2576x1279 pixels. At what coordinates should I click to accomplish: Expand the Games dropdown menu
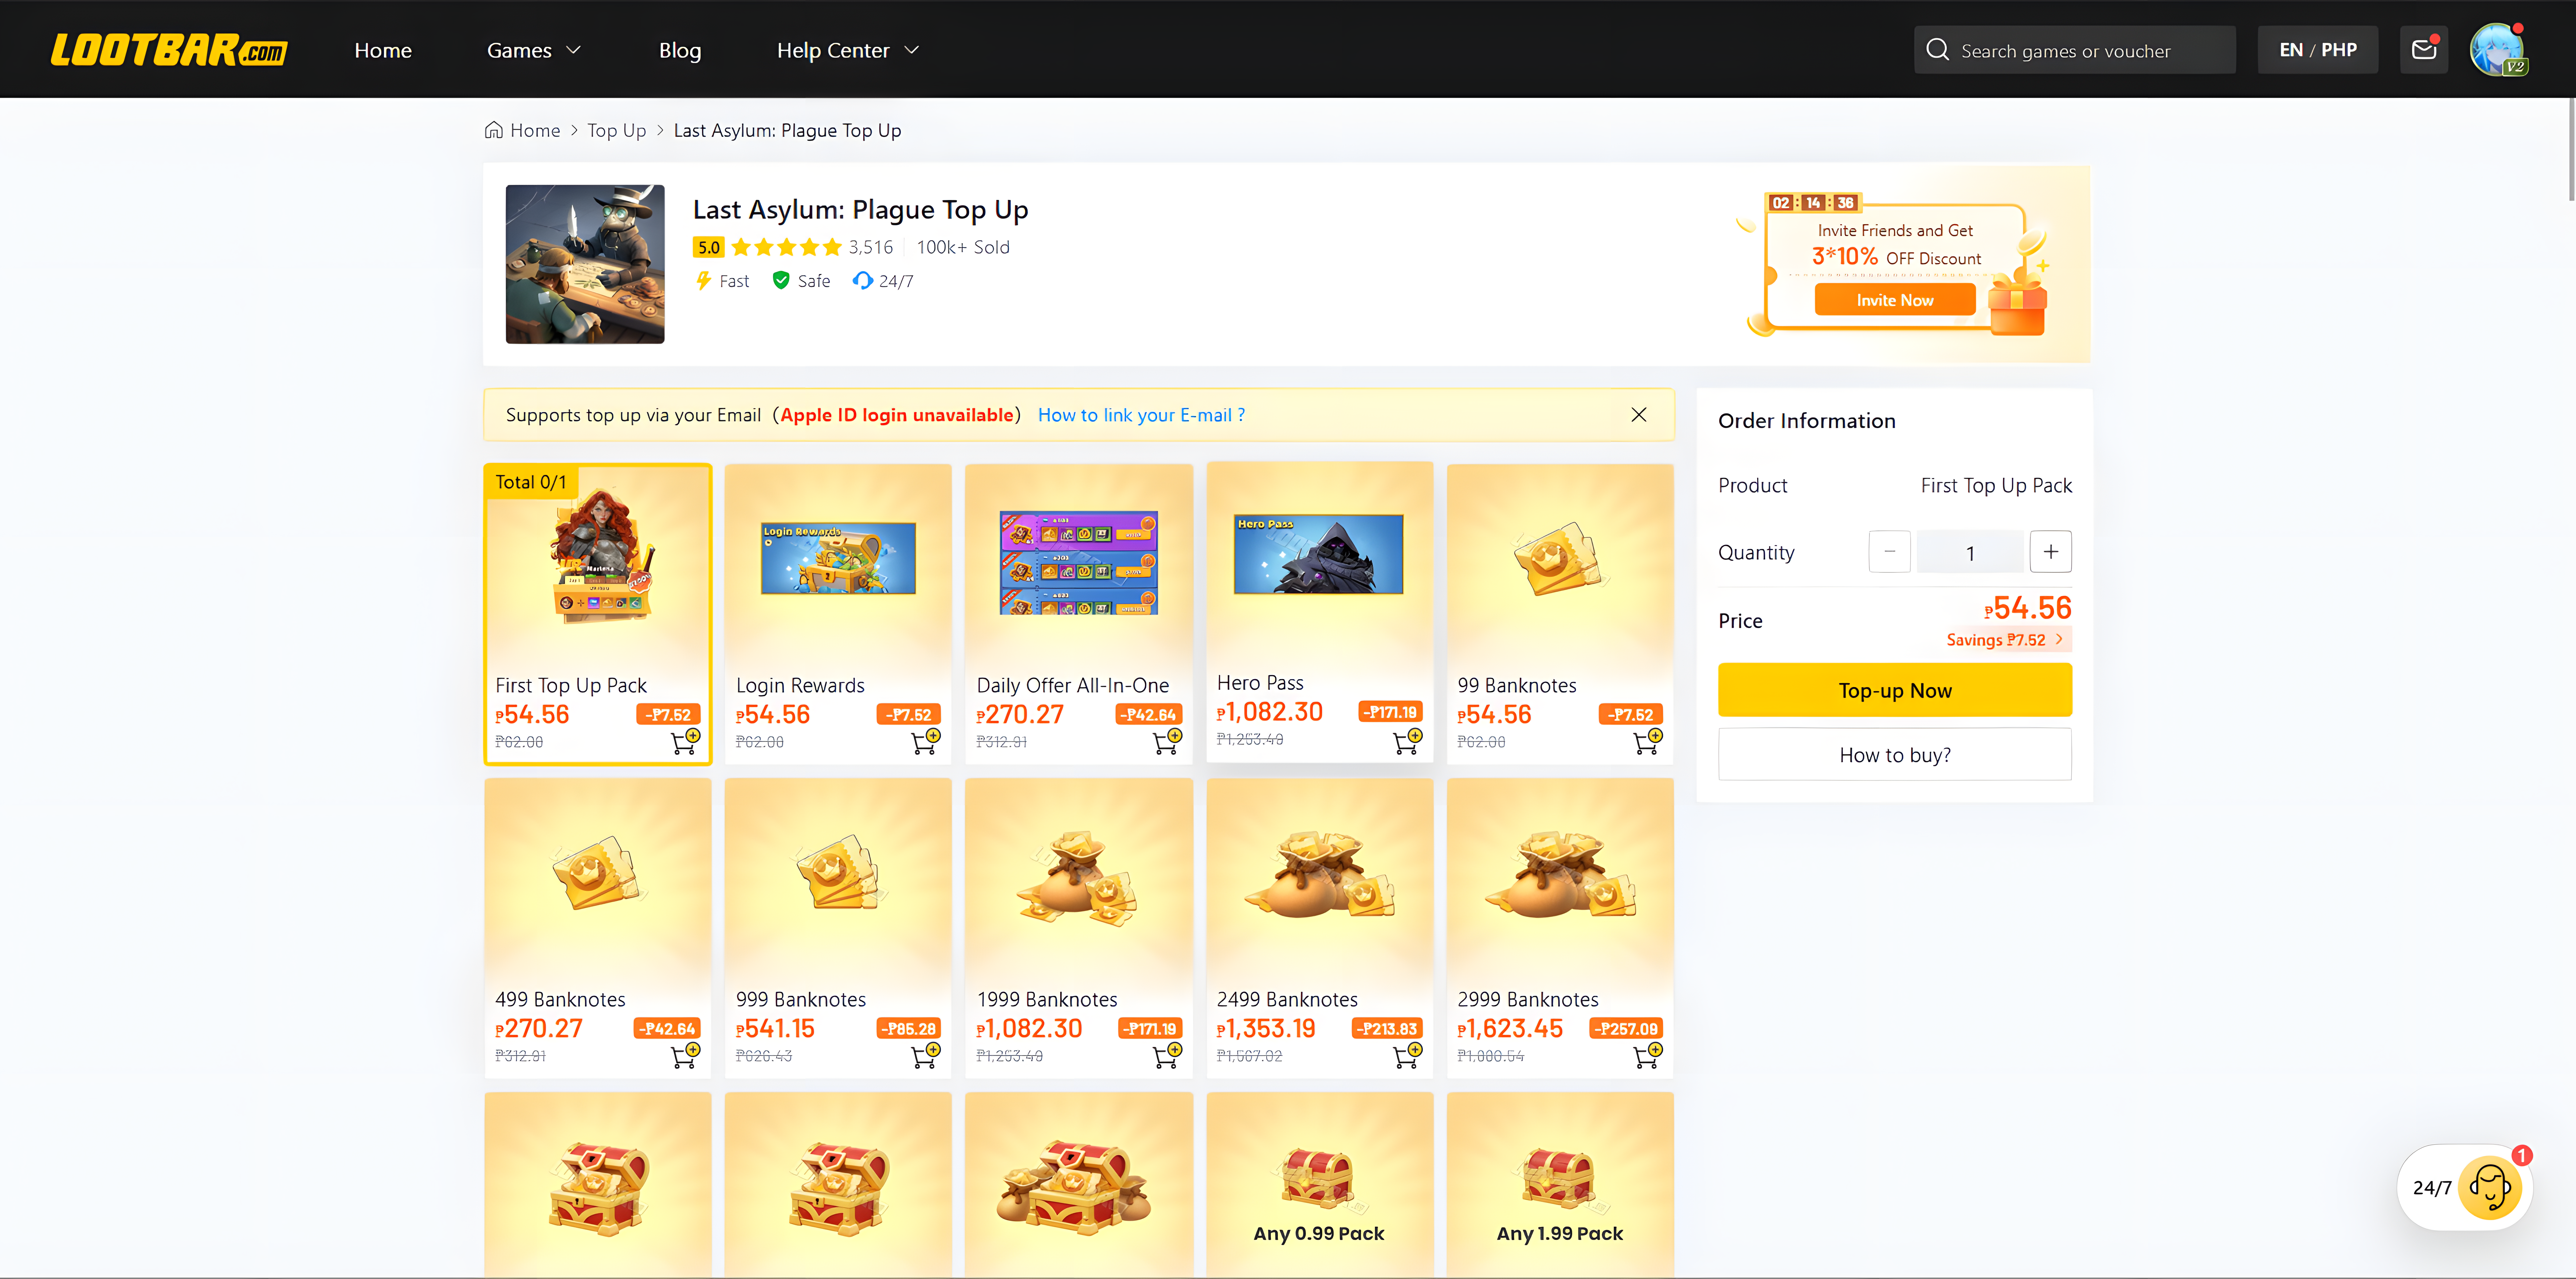[534, 50]
